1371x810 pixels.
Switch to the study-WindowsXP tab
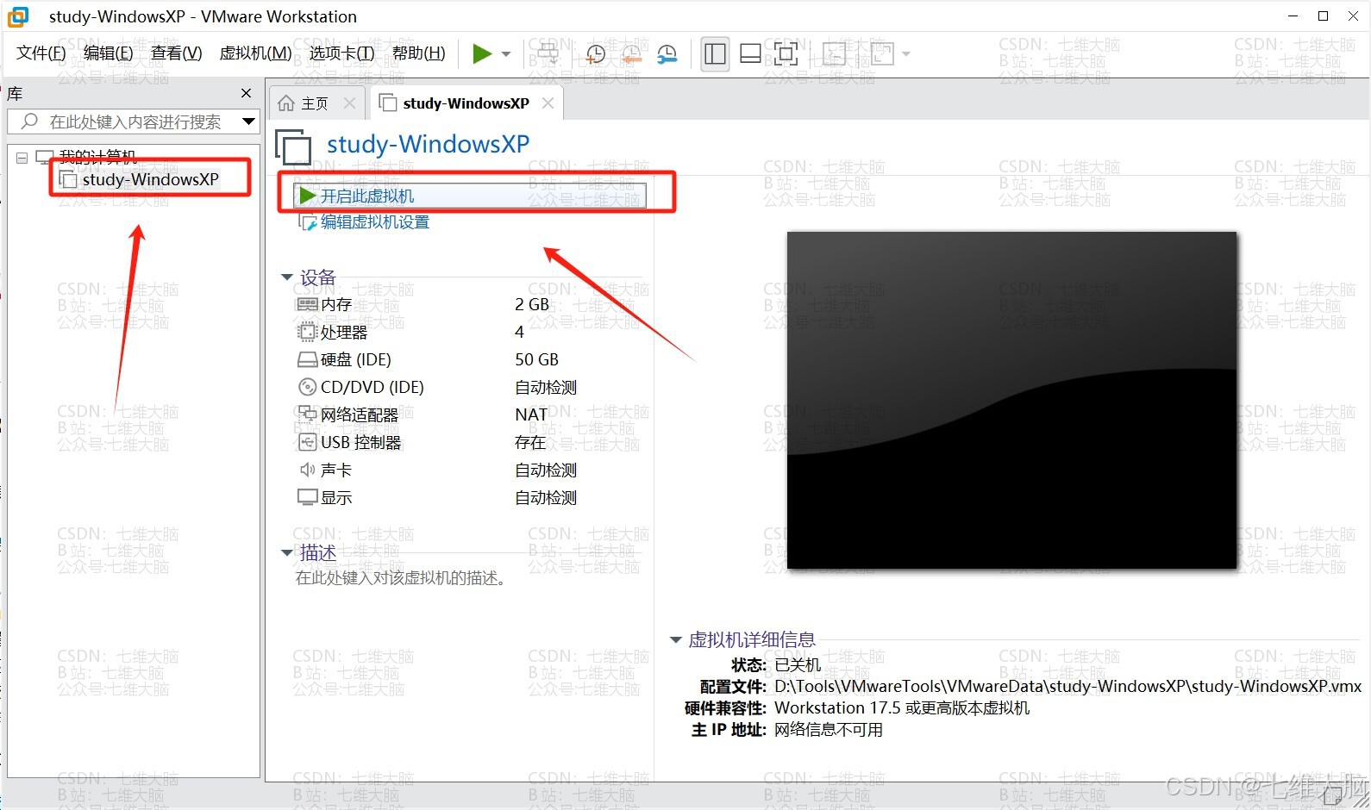click(466, 103)
